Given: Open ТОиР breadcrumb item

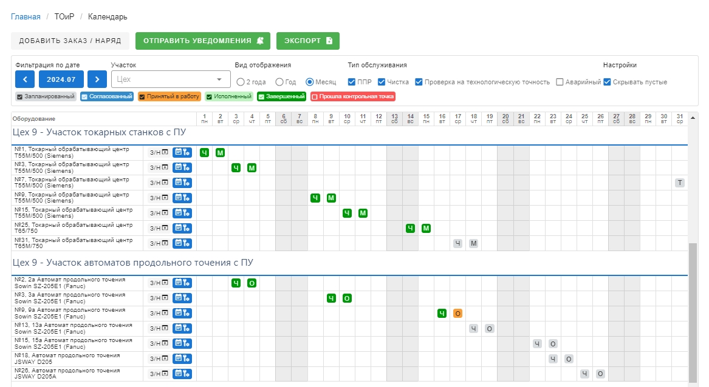Looking at the screenshot, I should tap(64, 17).
